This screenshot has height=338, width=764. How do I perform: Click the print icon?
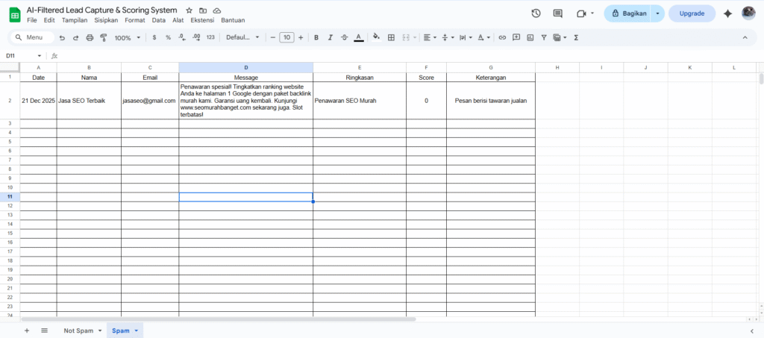point(90,37)
